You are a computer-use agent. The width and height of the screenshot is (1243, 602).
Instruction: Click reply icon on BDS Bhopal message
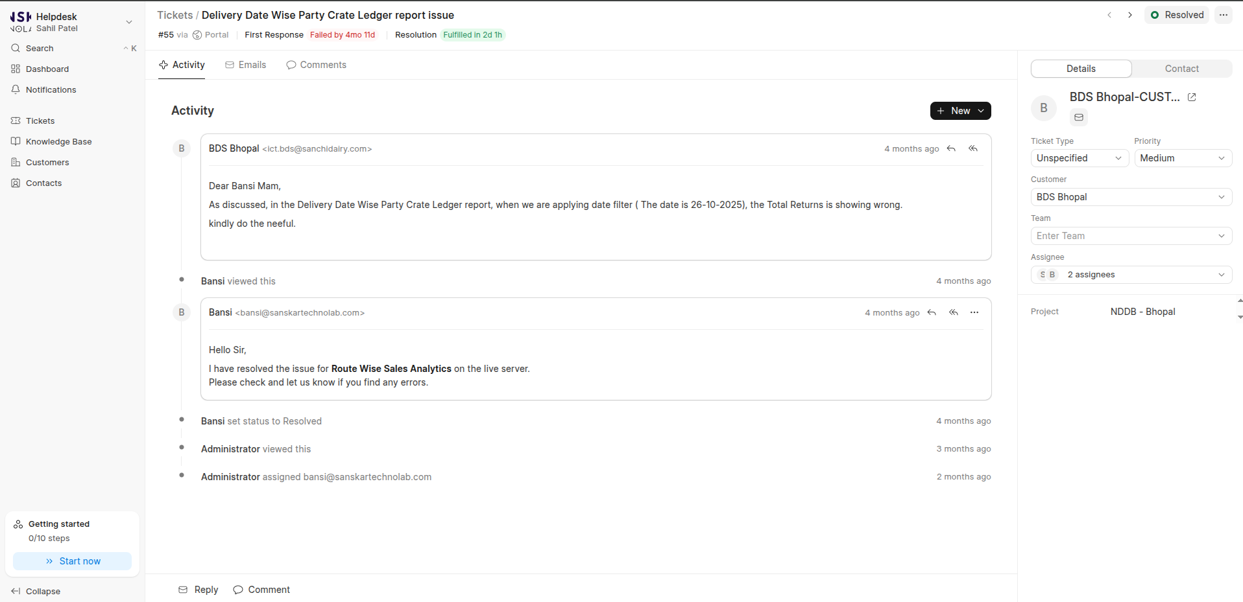(x=951, y=148)
